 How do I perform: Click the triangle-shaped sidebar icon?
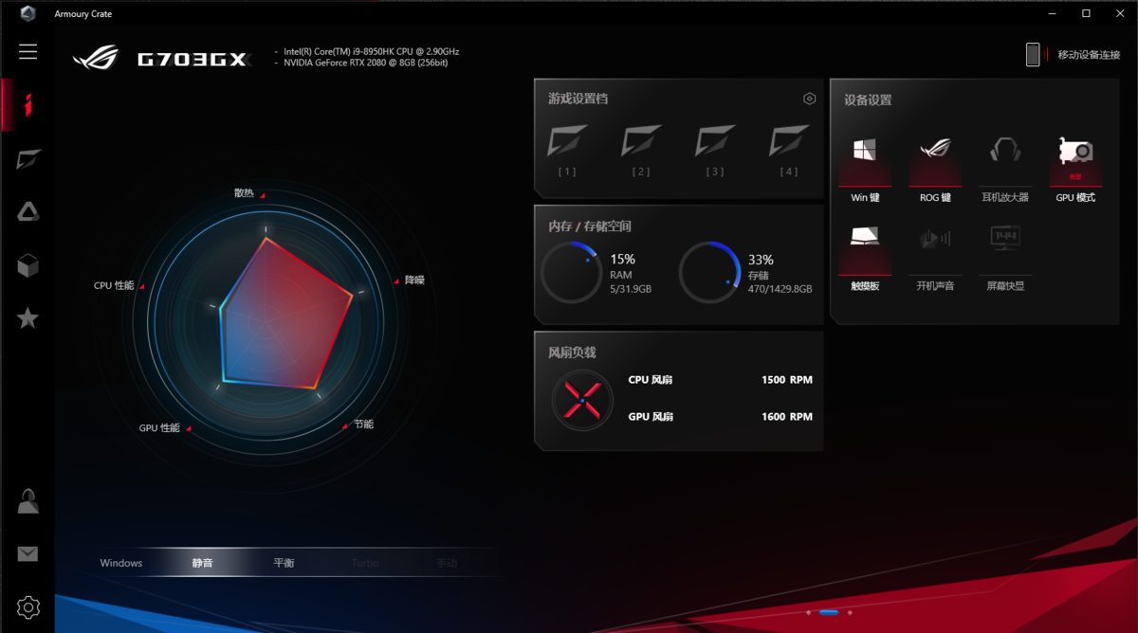(28, 212)
